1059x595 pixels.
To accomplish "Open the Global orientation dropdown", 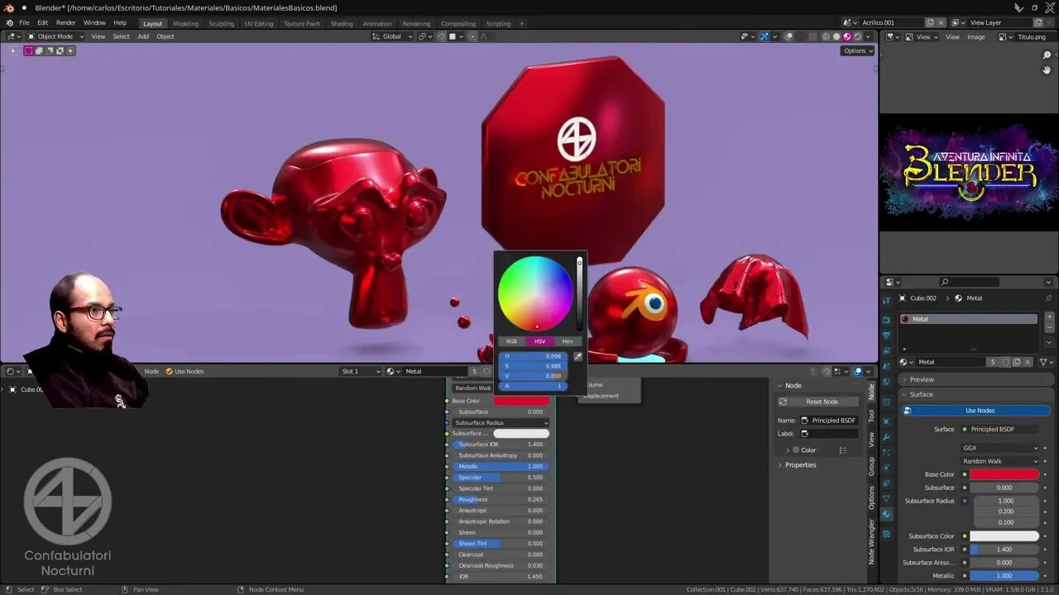I will click(x=391, y=36).
